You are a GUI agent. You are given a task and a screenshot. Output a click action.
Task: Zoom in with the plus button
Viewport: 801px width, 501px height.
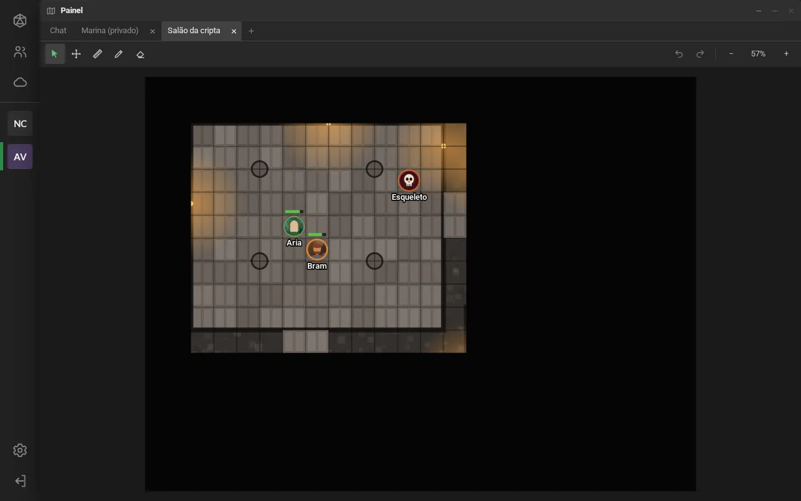pos(787,54)
